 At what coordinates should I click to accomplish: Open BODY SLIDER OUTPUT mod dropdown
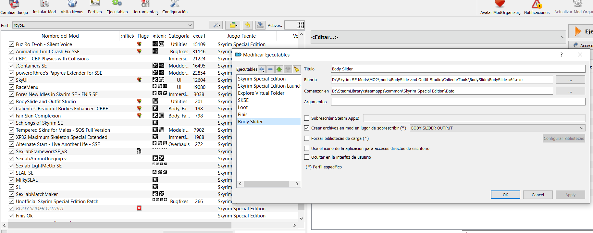[x=498, y=128]
